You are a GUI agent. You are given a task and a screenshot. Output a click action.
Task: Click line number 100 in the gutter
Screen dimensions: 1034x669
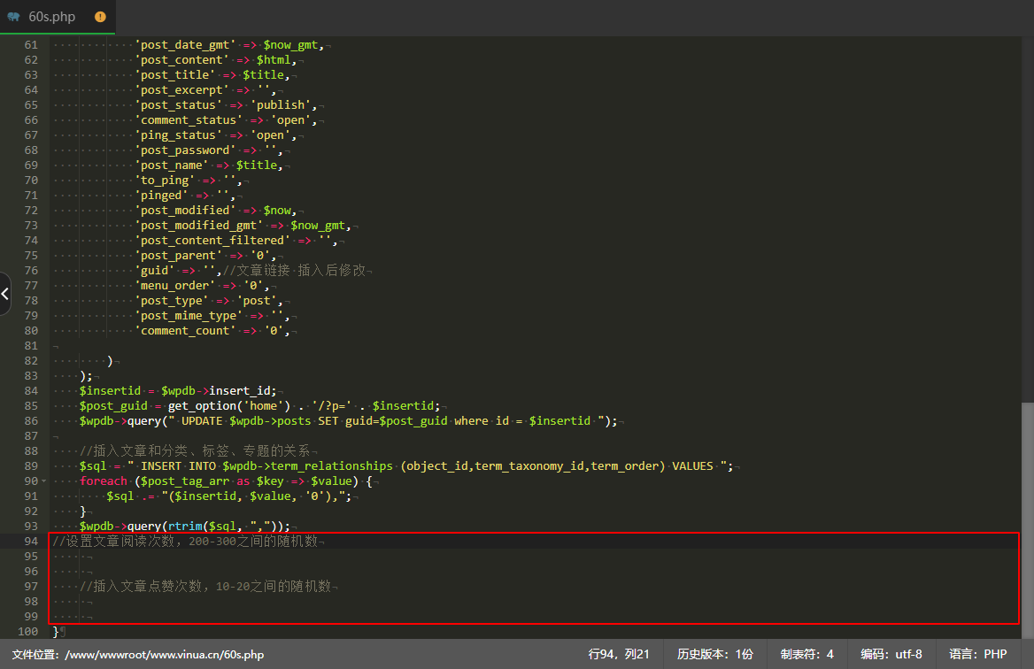pyautogui.click(x=27, y=632)
